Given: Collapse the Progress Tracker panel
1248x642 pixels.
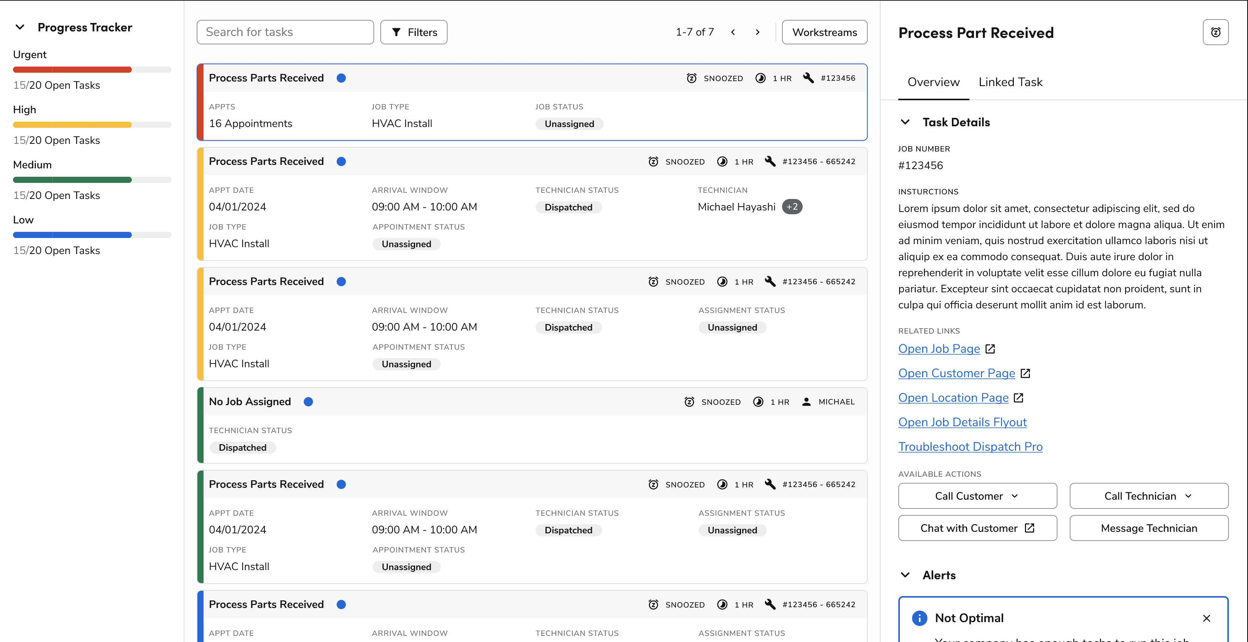Looking at the screenshot, I should 20,27.
